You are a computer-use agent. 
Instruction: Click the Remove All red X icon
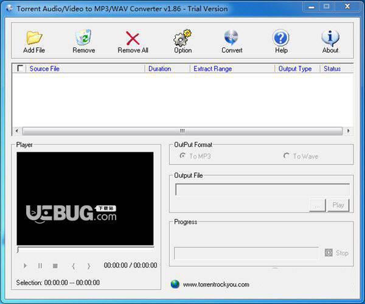[x=133, y=38]
